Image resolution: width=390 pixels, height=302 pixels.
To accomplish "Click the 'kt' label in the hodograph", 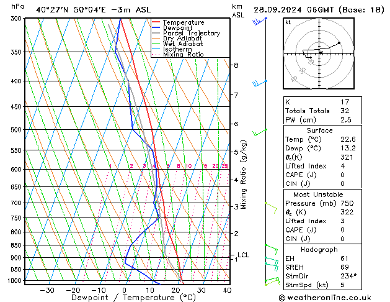I will (x=288, y=22).
